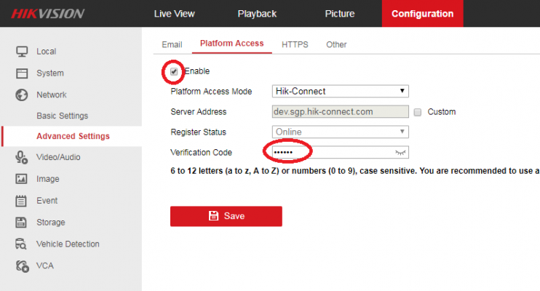Switch to the Live View tab

click(x=174, y=14)
